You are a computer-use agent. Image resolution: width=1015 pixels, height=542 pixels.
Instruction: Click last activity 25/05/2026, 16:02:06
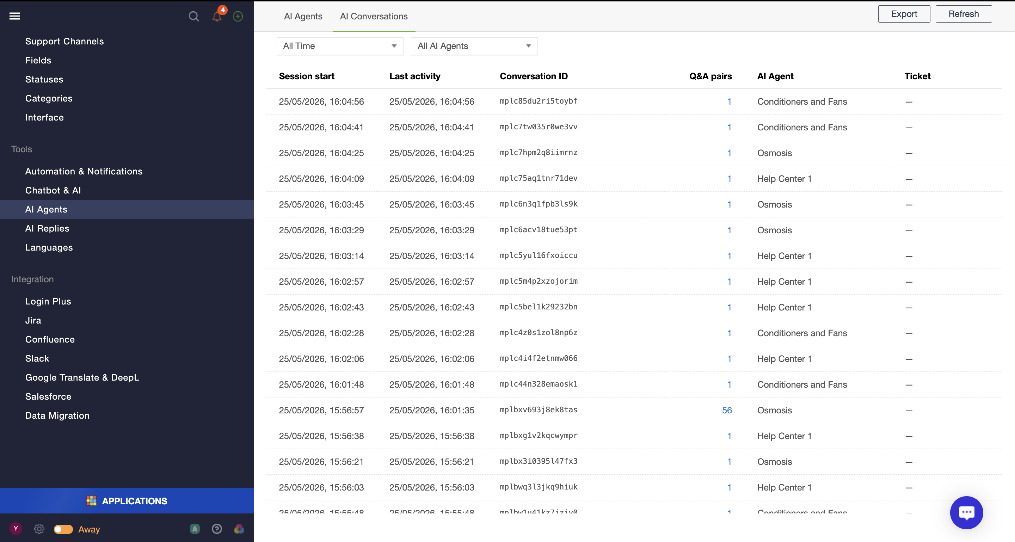[x=431, y=358]
